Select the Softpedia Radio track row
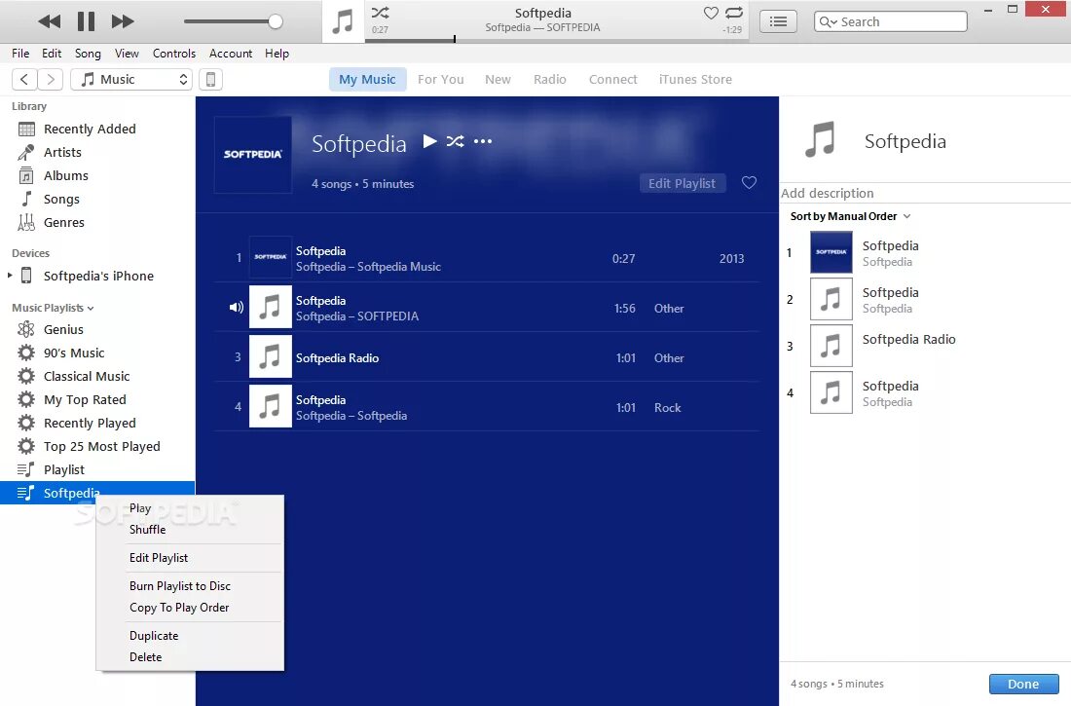This screenshot has height=706, width=1071. pos(487,356)
